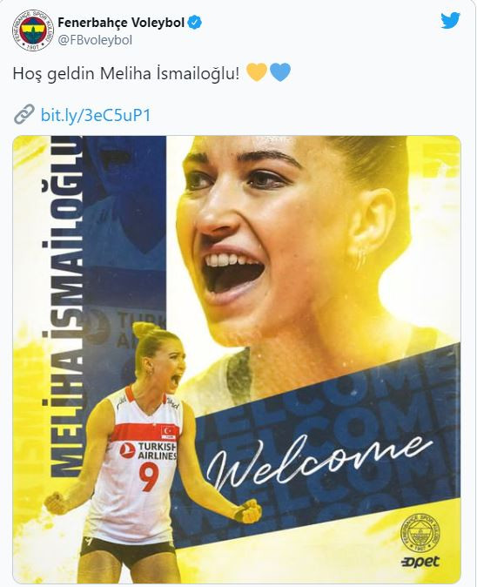Click the Turkish flag on jersey
The image size is (477, 587).
click(x=169, y=431)
